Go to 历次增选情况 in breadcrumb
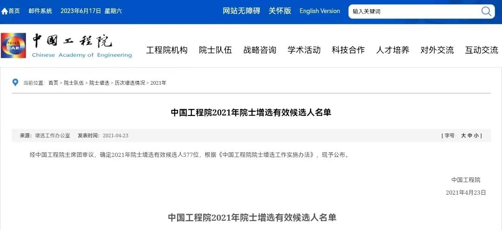 tap(130, 83)
